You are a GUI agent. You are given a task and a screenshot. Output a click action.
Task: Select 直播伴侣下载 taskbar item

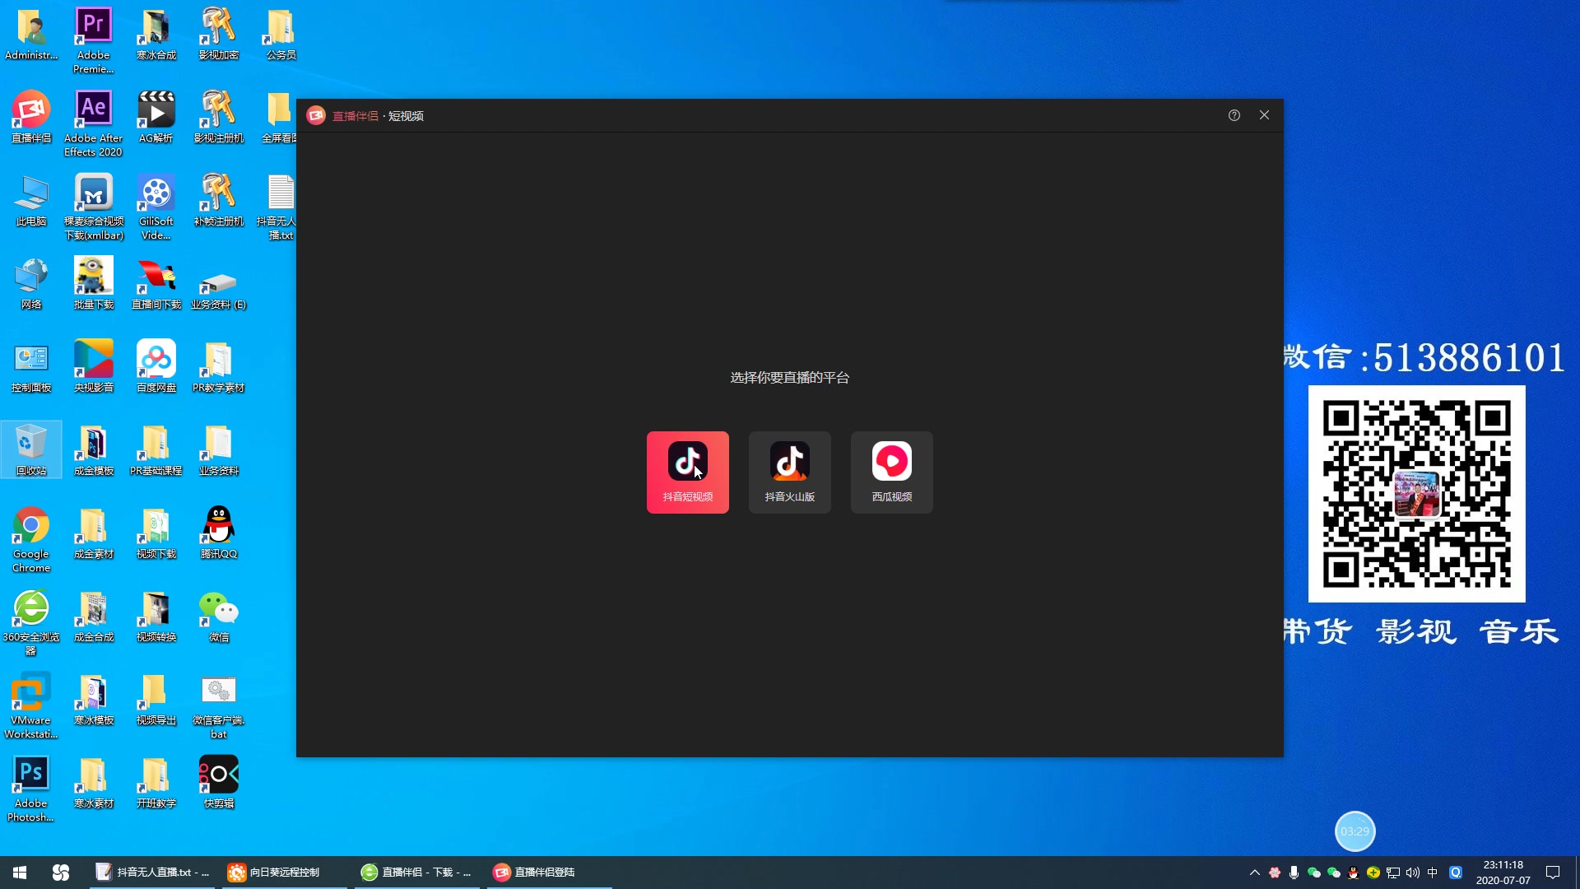click(416, 872)
